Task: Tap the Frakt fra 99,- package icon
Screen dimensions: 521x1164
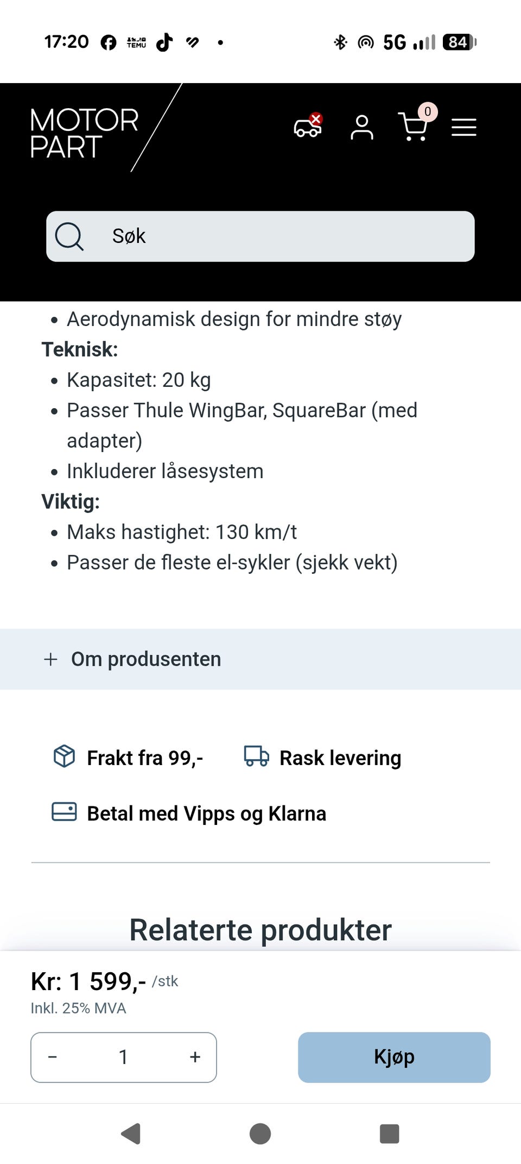Action: [64, 756]
